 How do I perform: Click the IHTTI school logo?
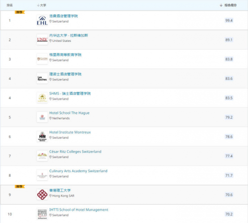tap(42, 214)
